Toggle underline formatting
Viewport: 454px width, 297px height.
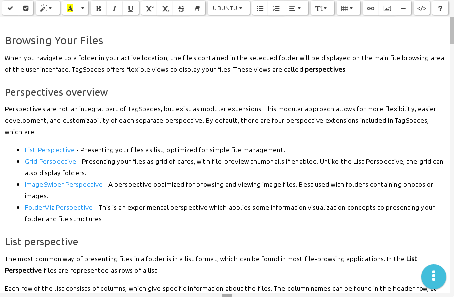coord(130,8)
